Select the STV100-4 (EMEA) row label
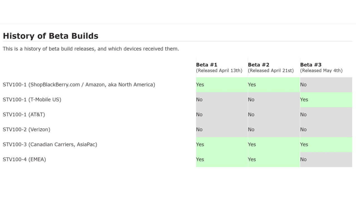This screenshot has width=356, height=200. tap(24, 159)
